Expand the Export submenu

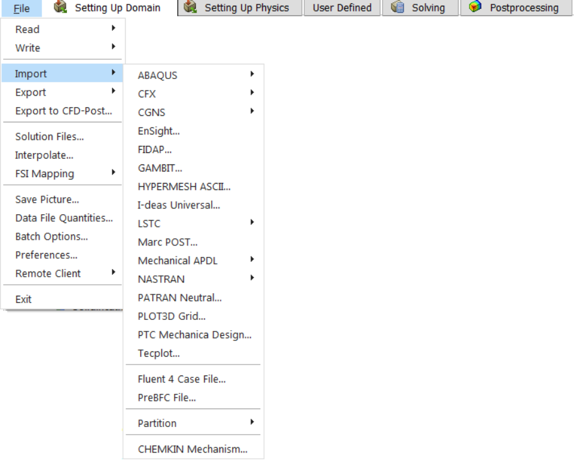[63, 92]
